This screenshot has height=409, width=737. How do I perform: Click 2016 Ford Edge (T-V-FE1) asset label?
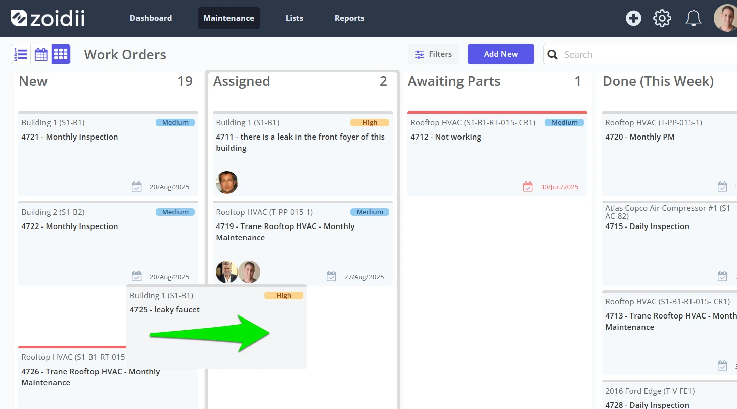point(650,391)
